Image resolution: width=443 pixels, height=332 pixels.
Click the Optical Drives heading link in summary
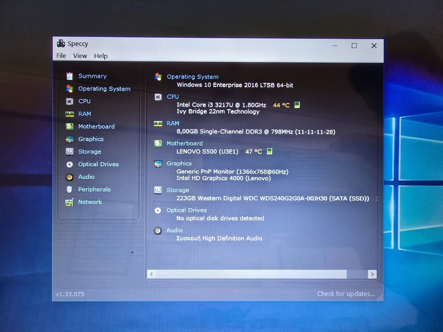pyautogui.click(x=186, y=210)
